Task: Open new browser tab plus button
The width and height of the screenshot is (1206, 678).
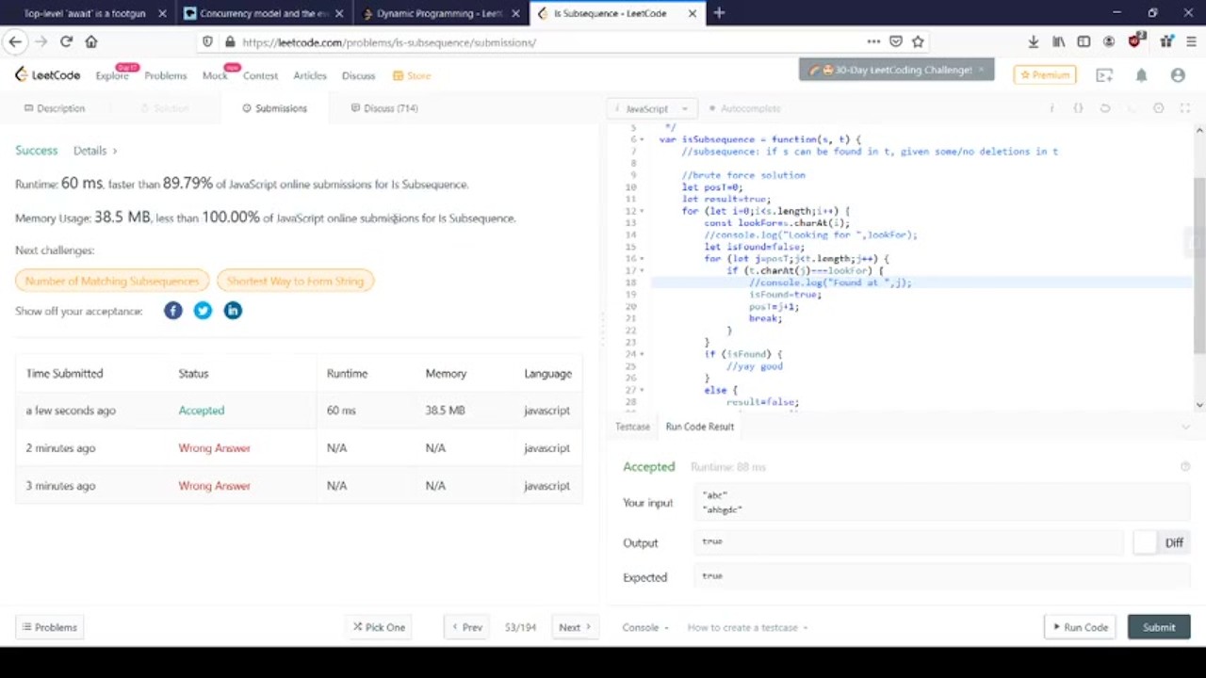Action: click(x=719, y=13)
